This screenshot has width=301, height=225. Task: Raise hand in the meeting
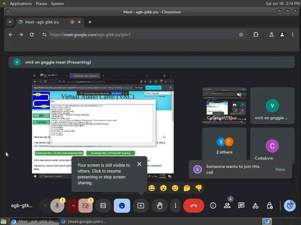pos(160,206)
